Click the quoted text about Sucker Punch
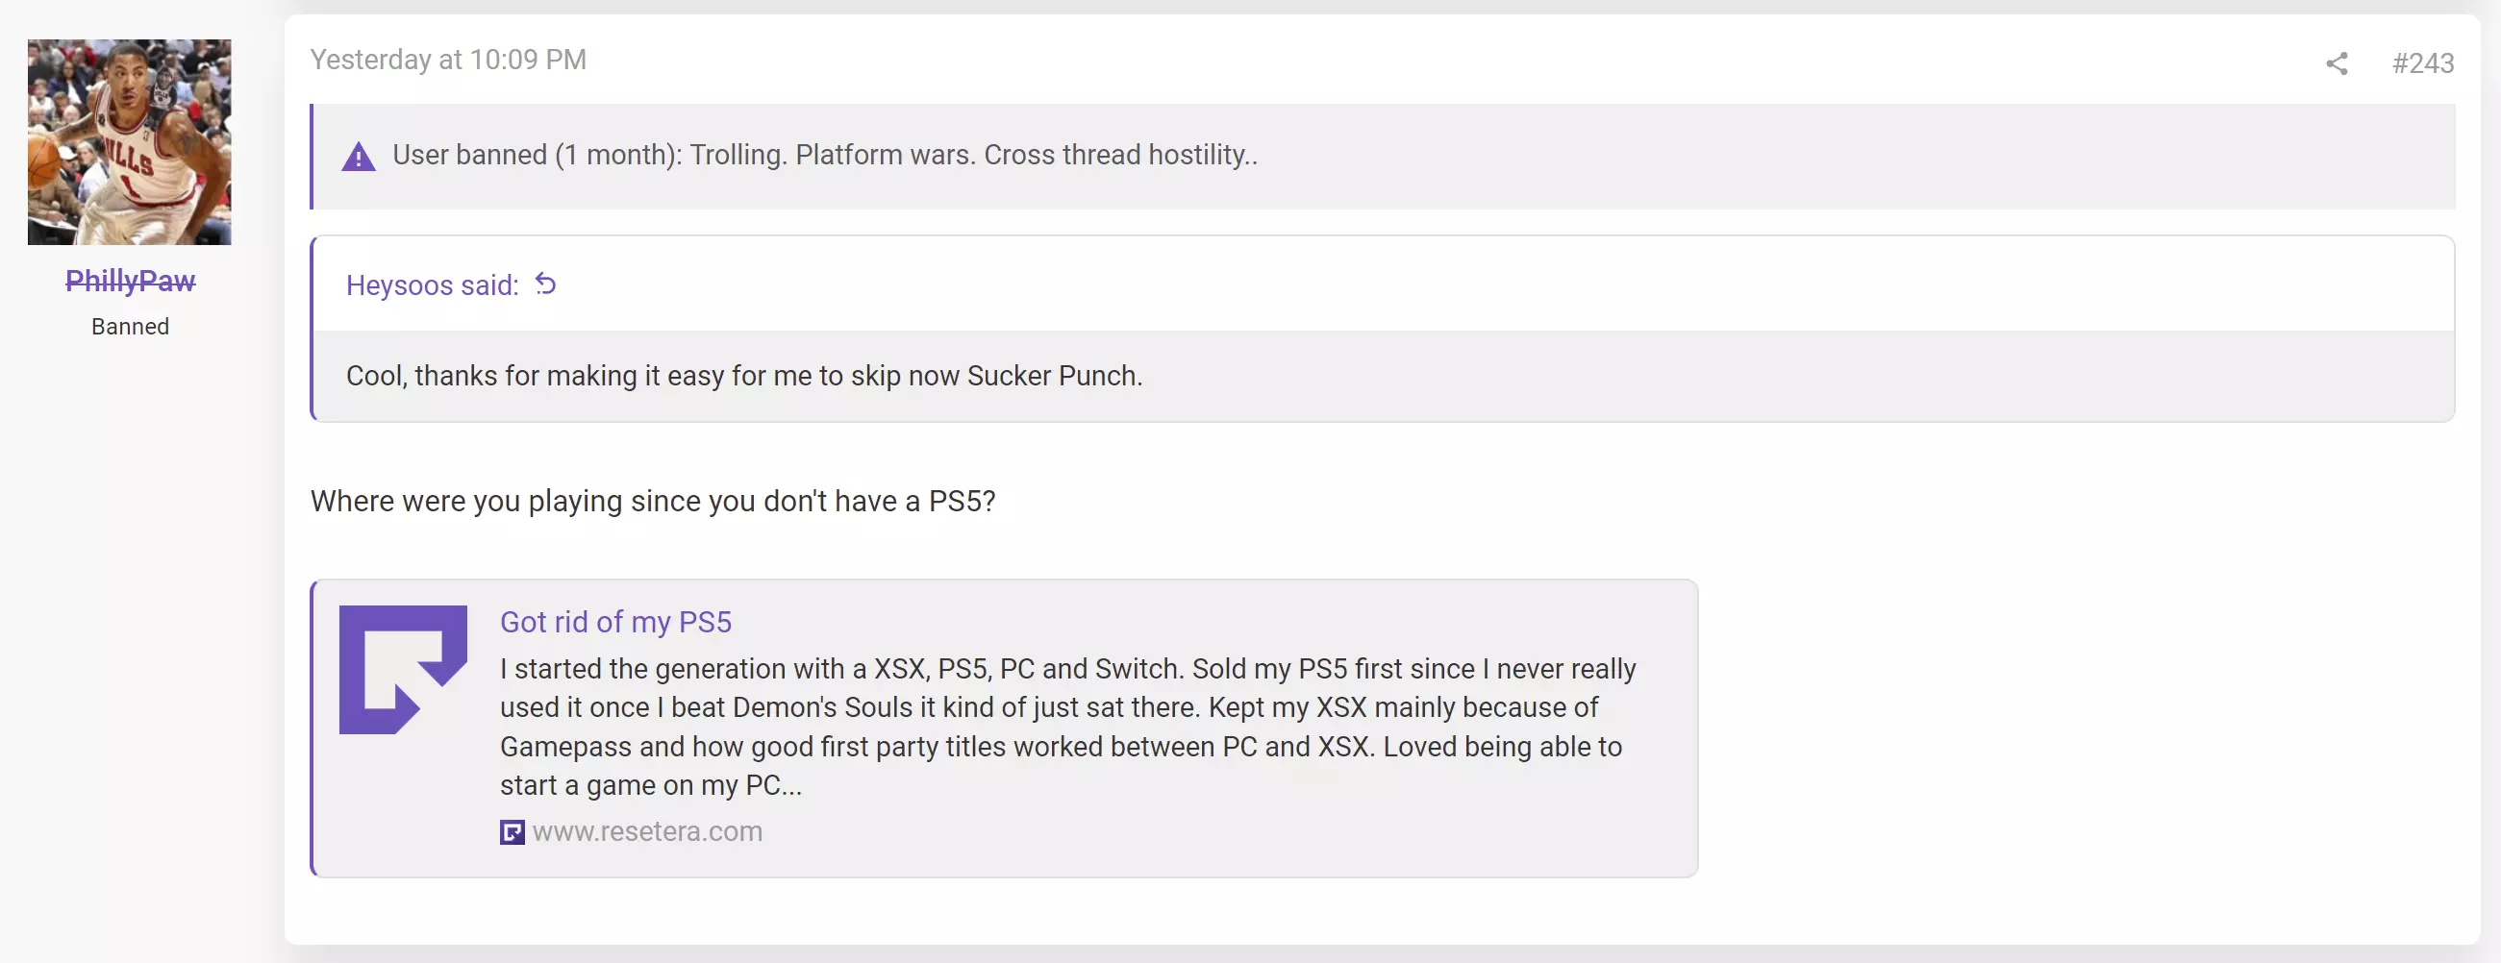 743,376
